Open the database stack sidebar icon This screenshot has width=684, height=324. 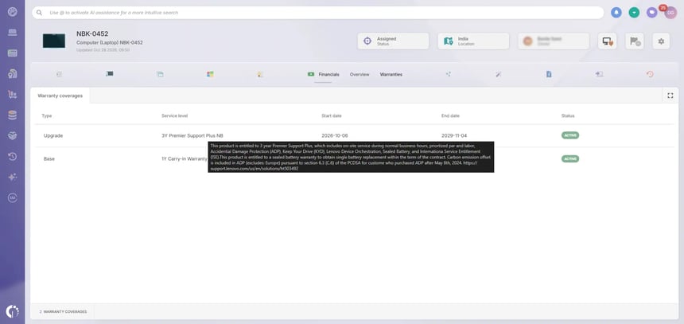tap(12, 115)
